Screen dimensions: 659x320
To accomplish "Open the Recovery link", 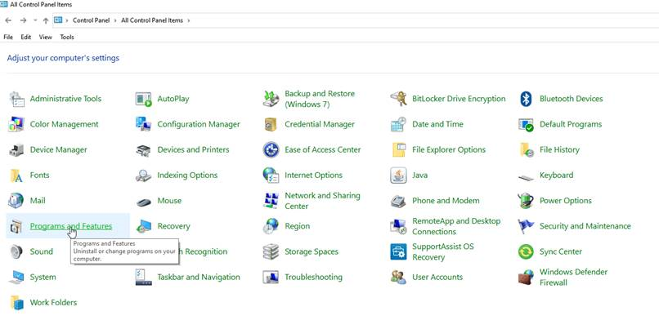I will tap(173, 226).
